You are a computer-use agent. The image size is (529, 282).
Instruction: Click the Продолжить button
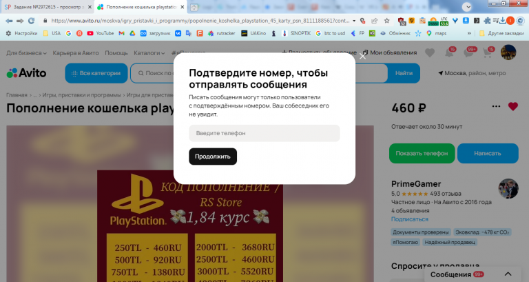click(x=213, y=157)
